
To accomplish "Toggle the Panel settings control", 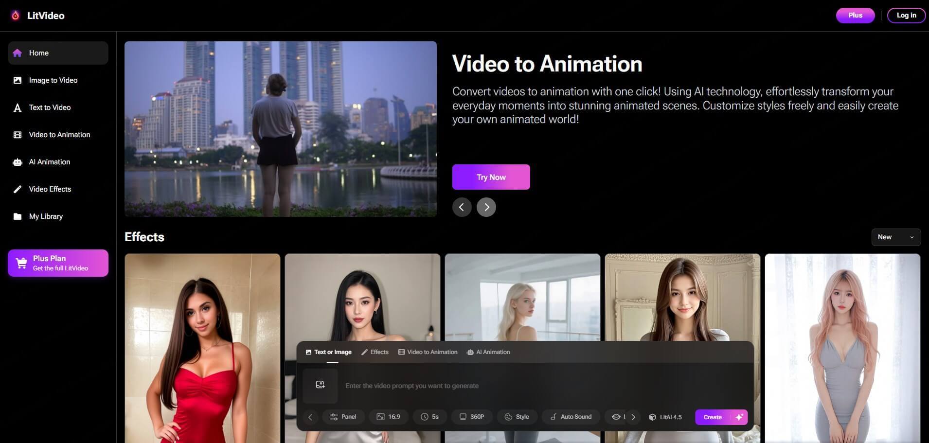I will click(x=343, y=417).
